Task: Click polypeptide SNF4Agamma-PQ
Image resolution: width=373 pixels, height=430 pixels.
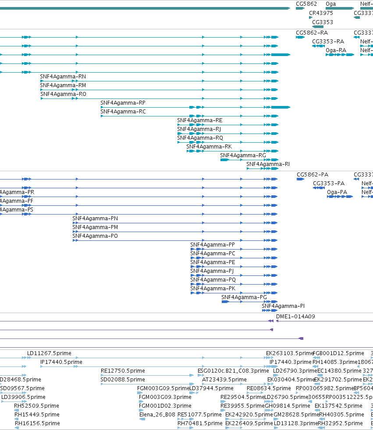Action: click(x=213, y=280)
